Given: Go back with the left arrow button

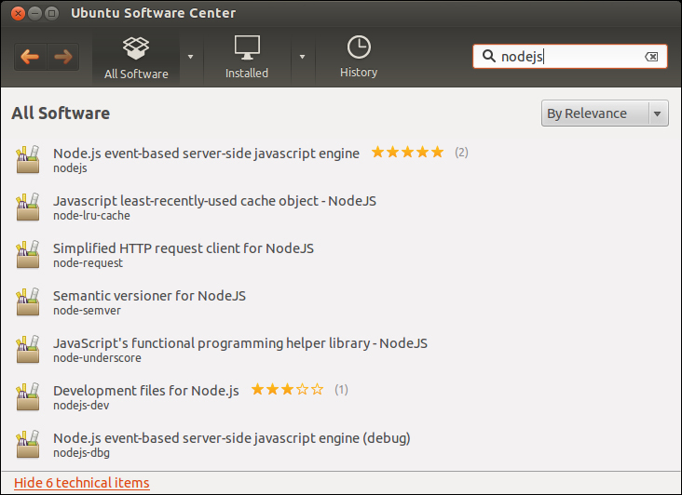Looking at the screenshot, I should pos(30,57).
